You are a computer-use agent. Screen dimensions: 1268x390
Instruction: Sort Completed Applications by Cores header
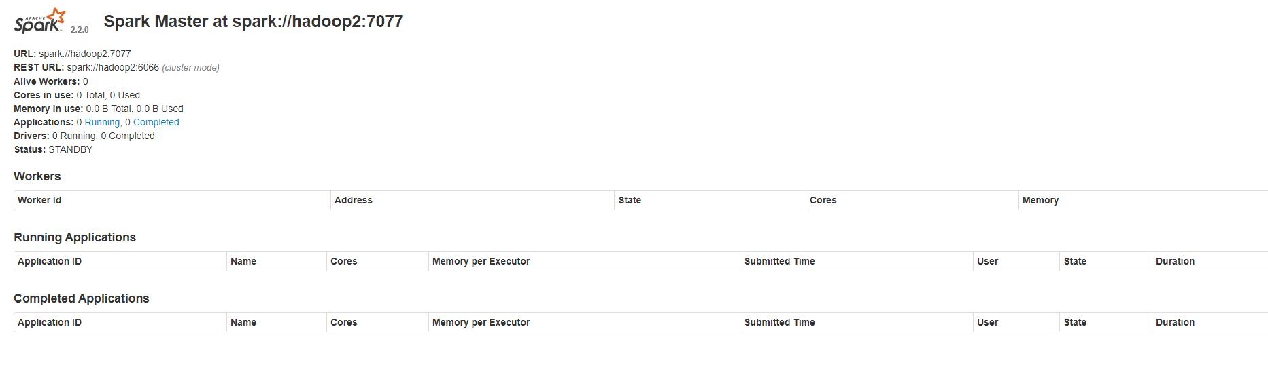(x=343, y=322)
